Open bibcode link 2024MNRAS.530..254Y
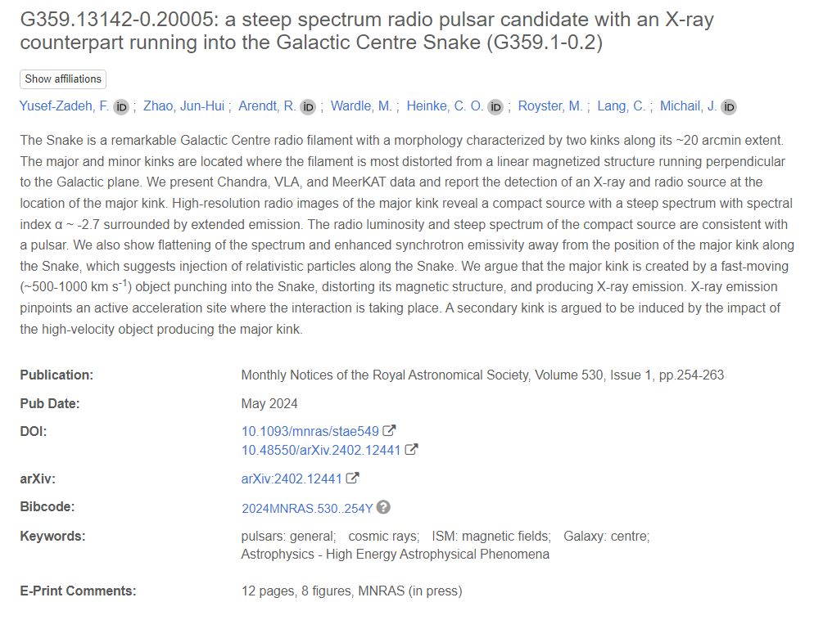Viewport: 814px width, 620px height. (307, 509)
